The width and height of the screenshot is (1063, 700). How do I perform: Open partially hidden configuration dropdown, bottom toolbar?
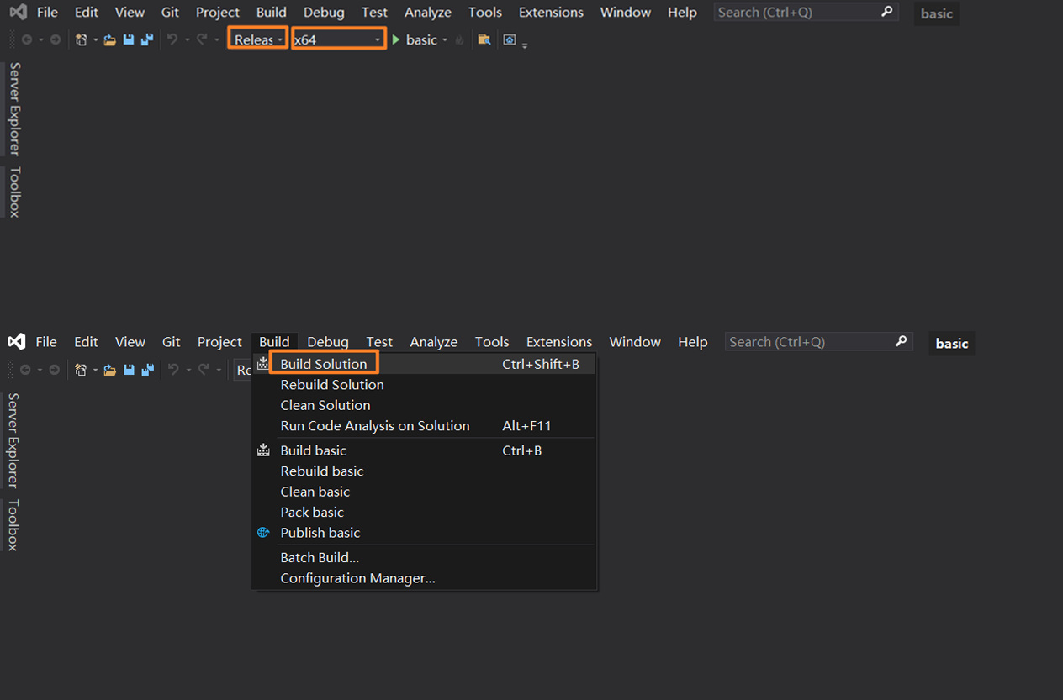[x=243, y=370]
